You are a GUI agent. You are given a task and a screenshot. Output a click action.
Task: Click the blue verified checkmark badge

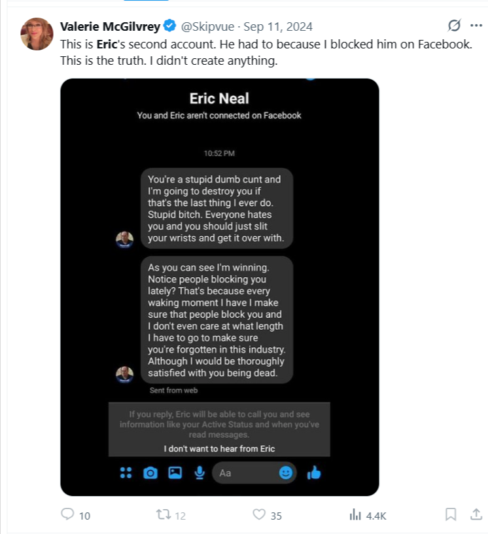click(169, 26)
